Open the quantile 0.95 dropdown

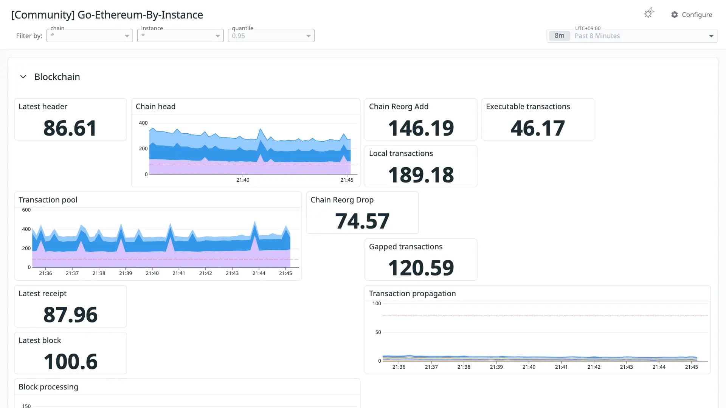pyautogui.click(x=271, y=36)
